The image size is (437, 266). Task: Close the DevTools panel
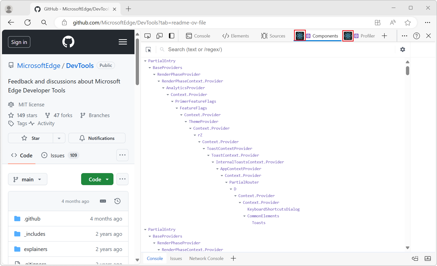428,36
